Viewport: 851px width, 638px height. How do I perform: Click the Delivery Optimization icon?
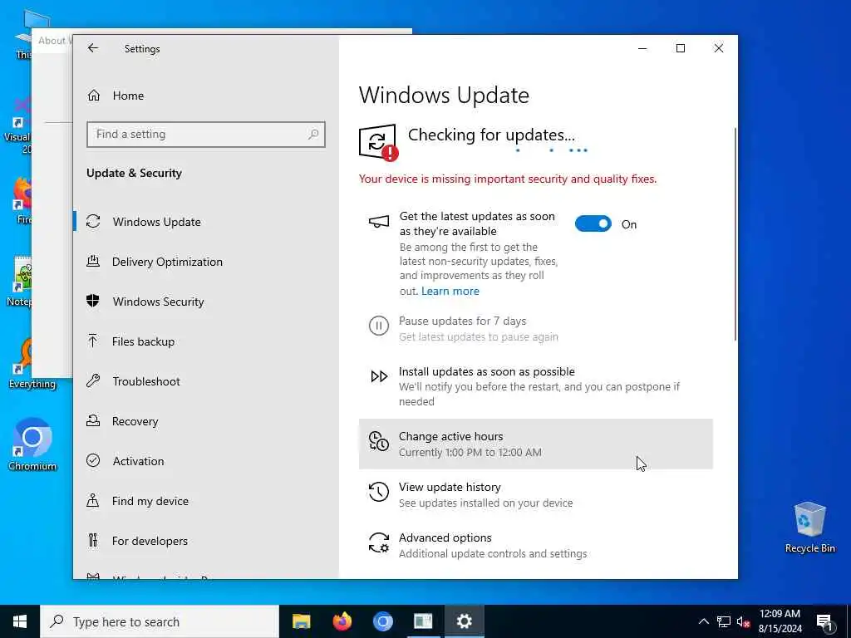point(93,261)
